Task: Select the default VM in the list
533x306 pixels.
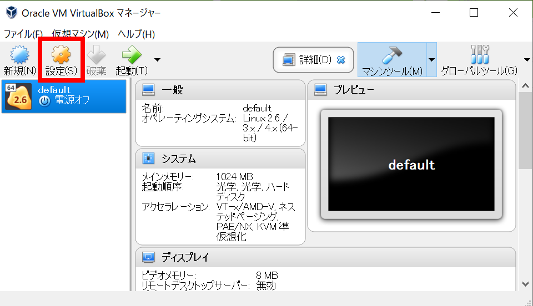Action: click(63, 96)
